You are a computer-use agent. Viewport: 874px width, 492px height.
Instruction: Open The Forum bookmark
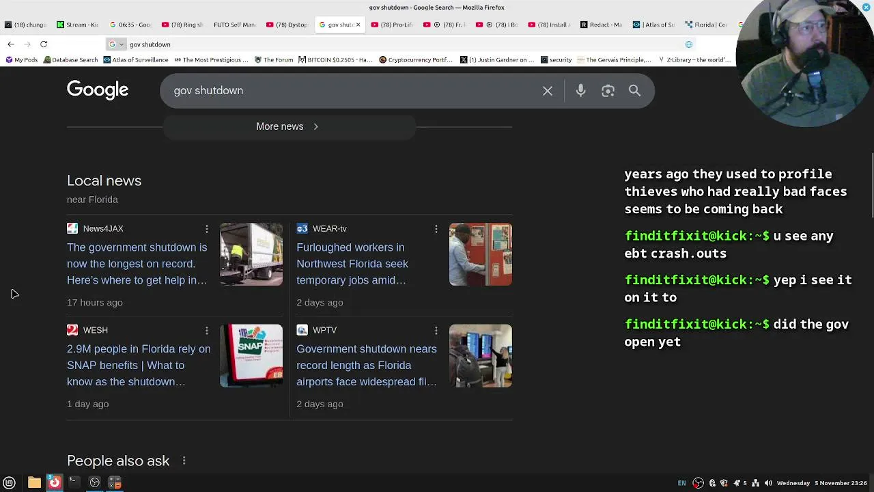(274, 60)
